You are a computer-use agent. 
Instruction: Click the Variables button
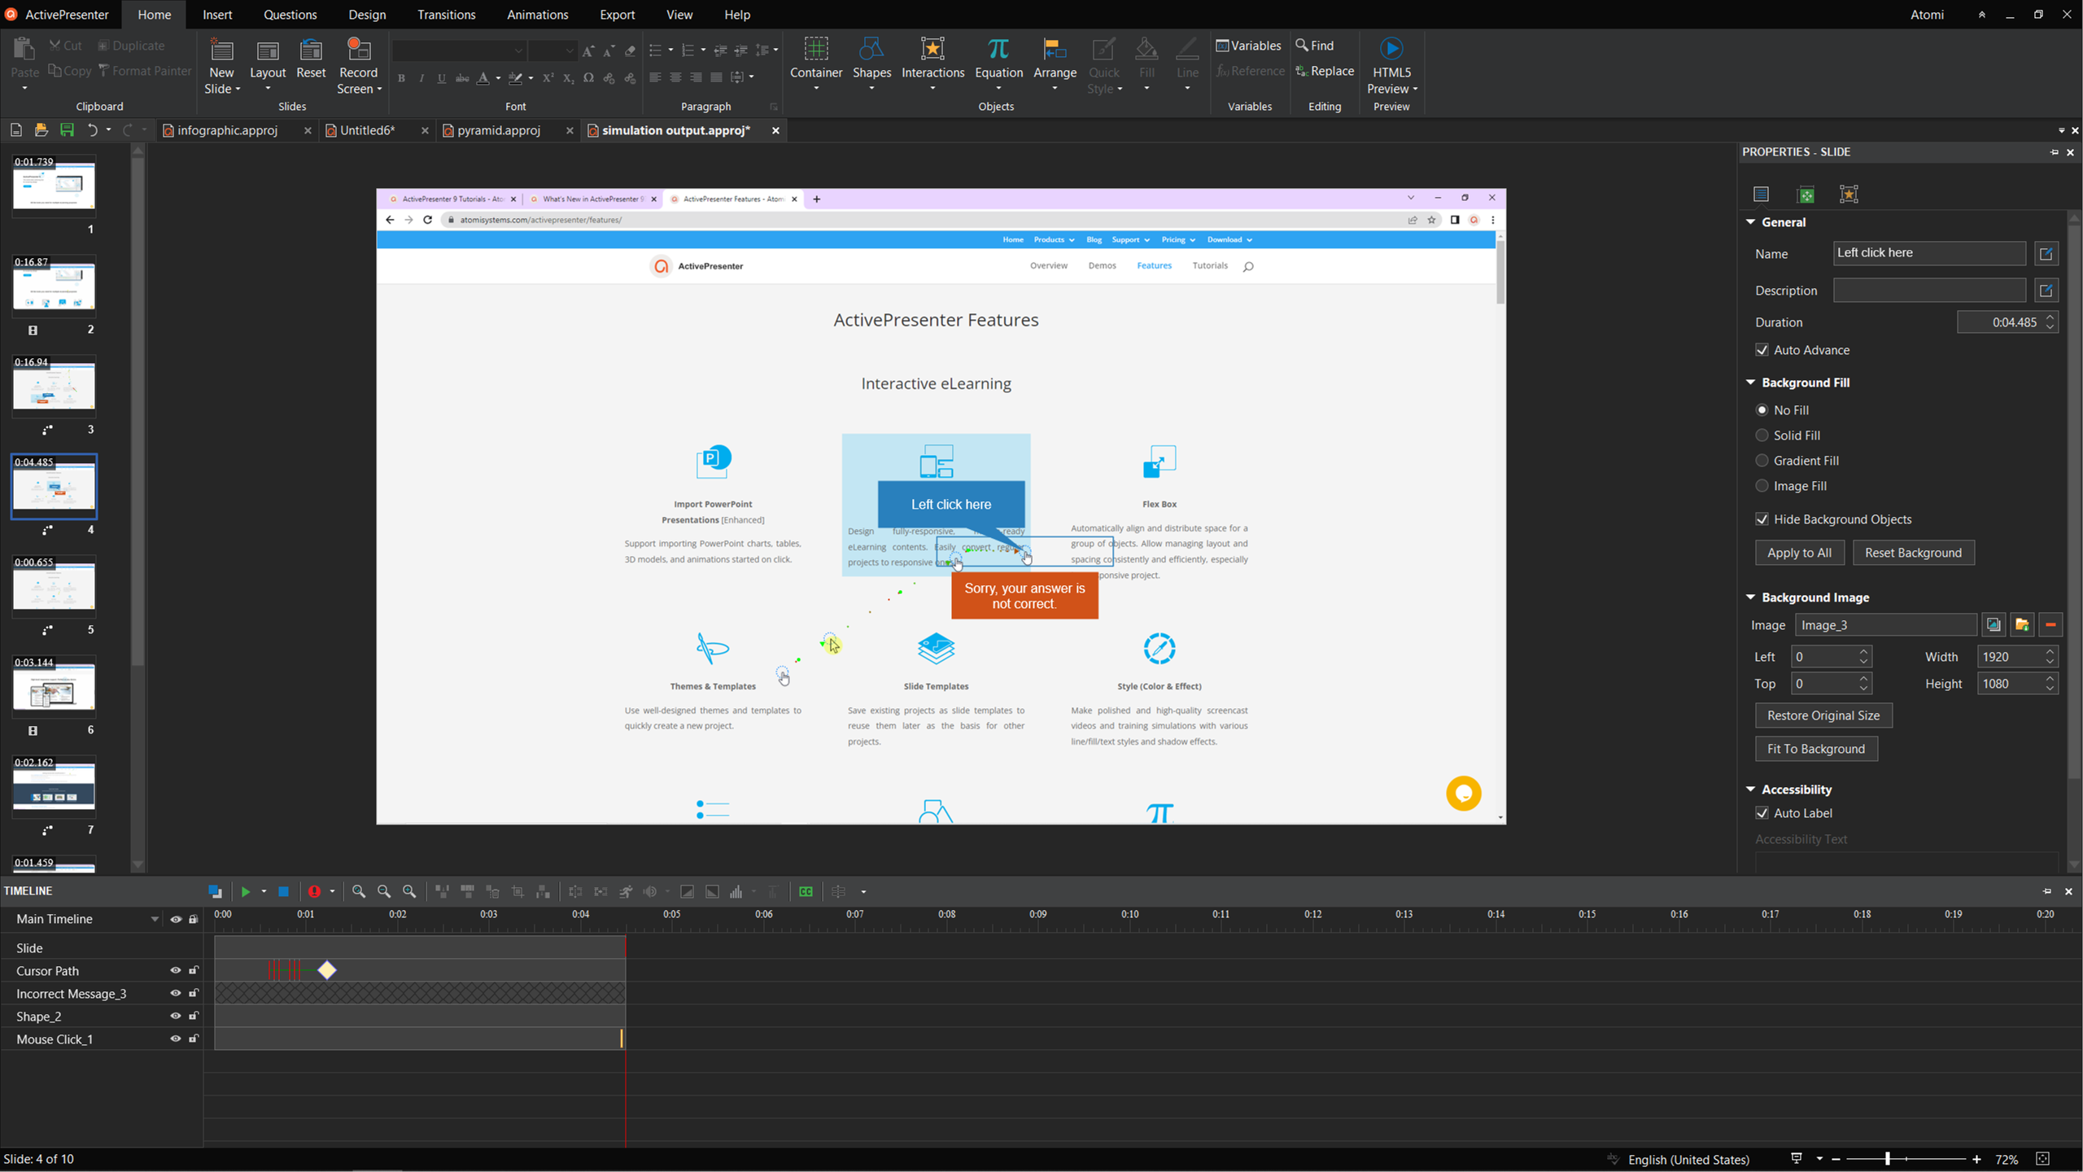(x=1248, y=46)
